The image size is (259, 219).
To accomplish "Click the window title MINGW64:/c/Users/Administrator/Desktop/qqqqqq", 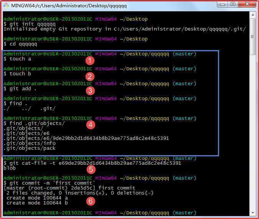I will 69,6.
